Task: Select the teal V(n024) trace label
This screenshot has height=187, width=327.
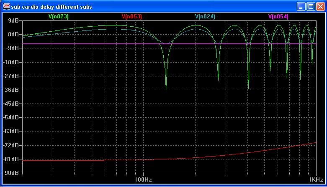Action: [205, 16]
